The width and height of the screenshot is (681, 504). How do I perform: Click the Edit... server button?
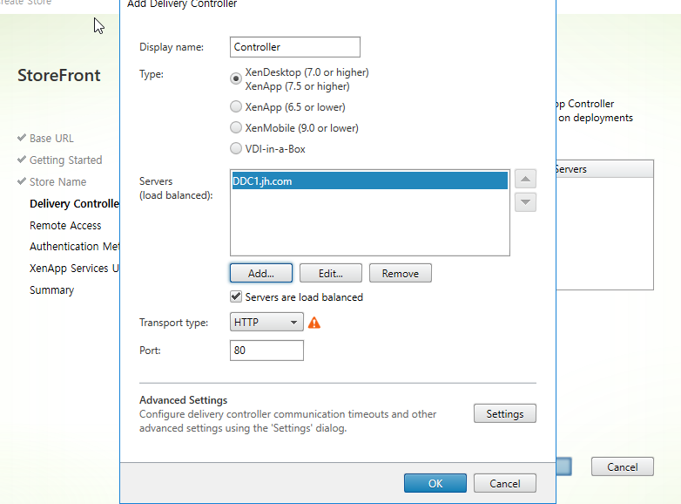point(331,273)
